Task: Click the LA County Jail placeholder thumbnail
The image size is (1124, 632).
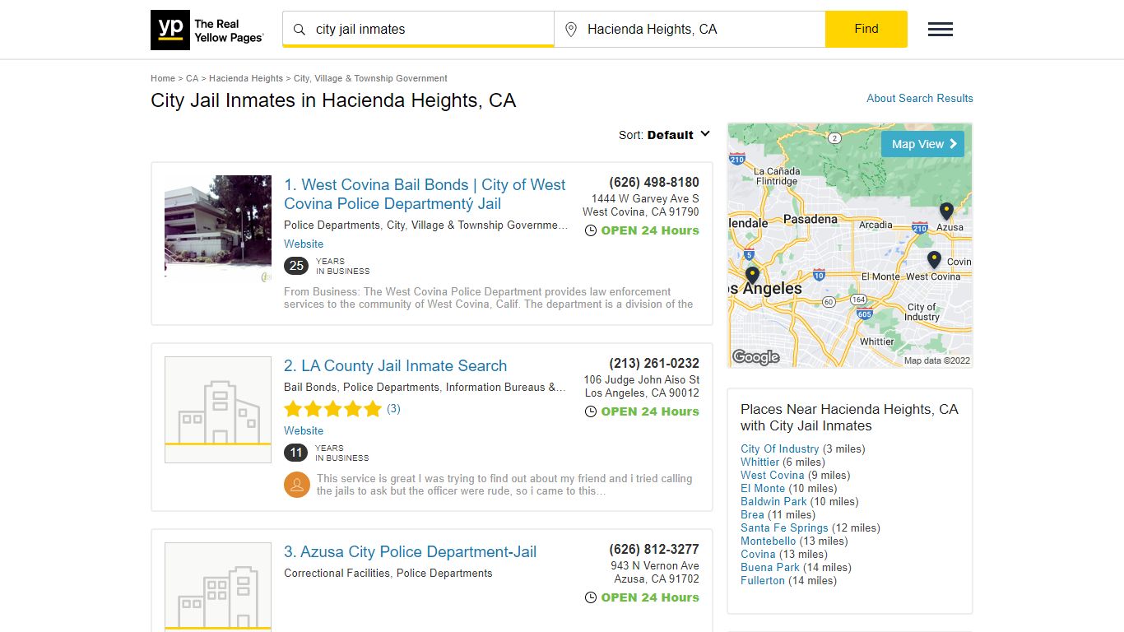Action: pos(218,410)
